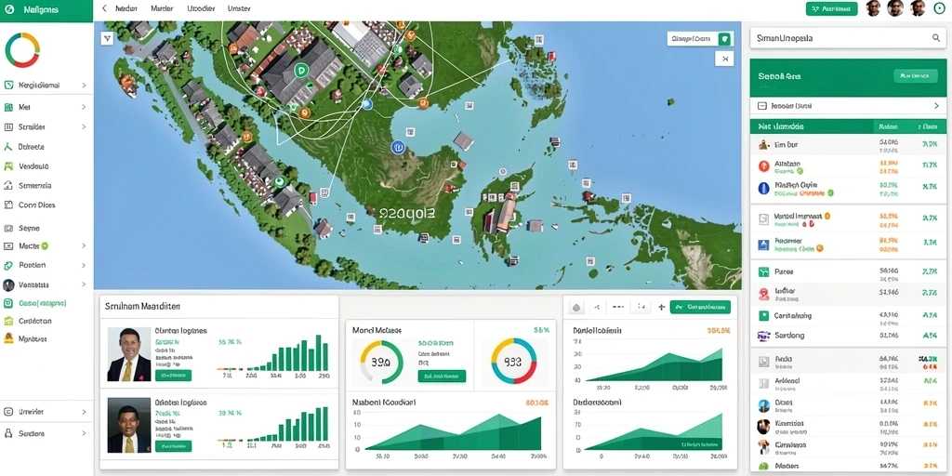
Task: Open the Como Dioes sidebar item
Action: click(x=36, y=205)
